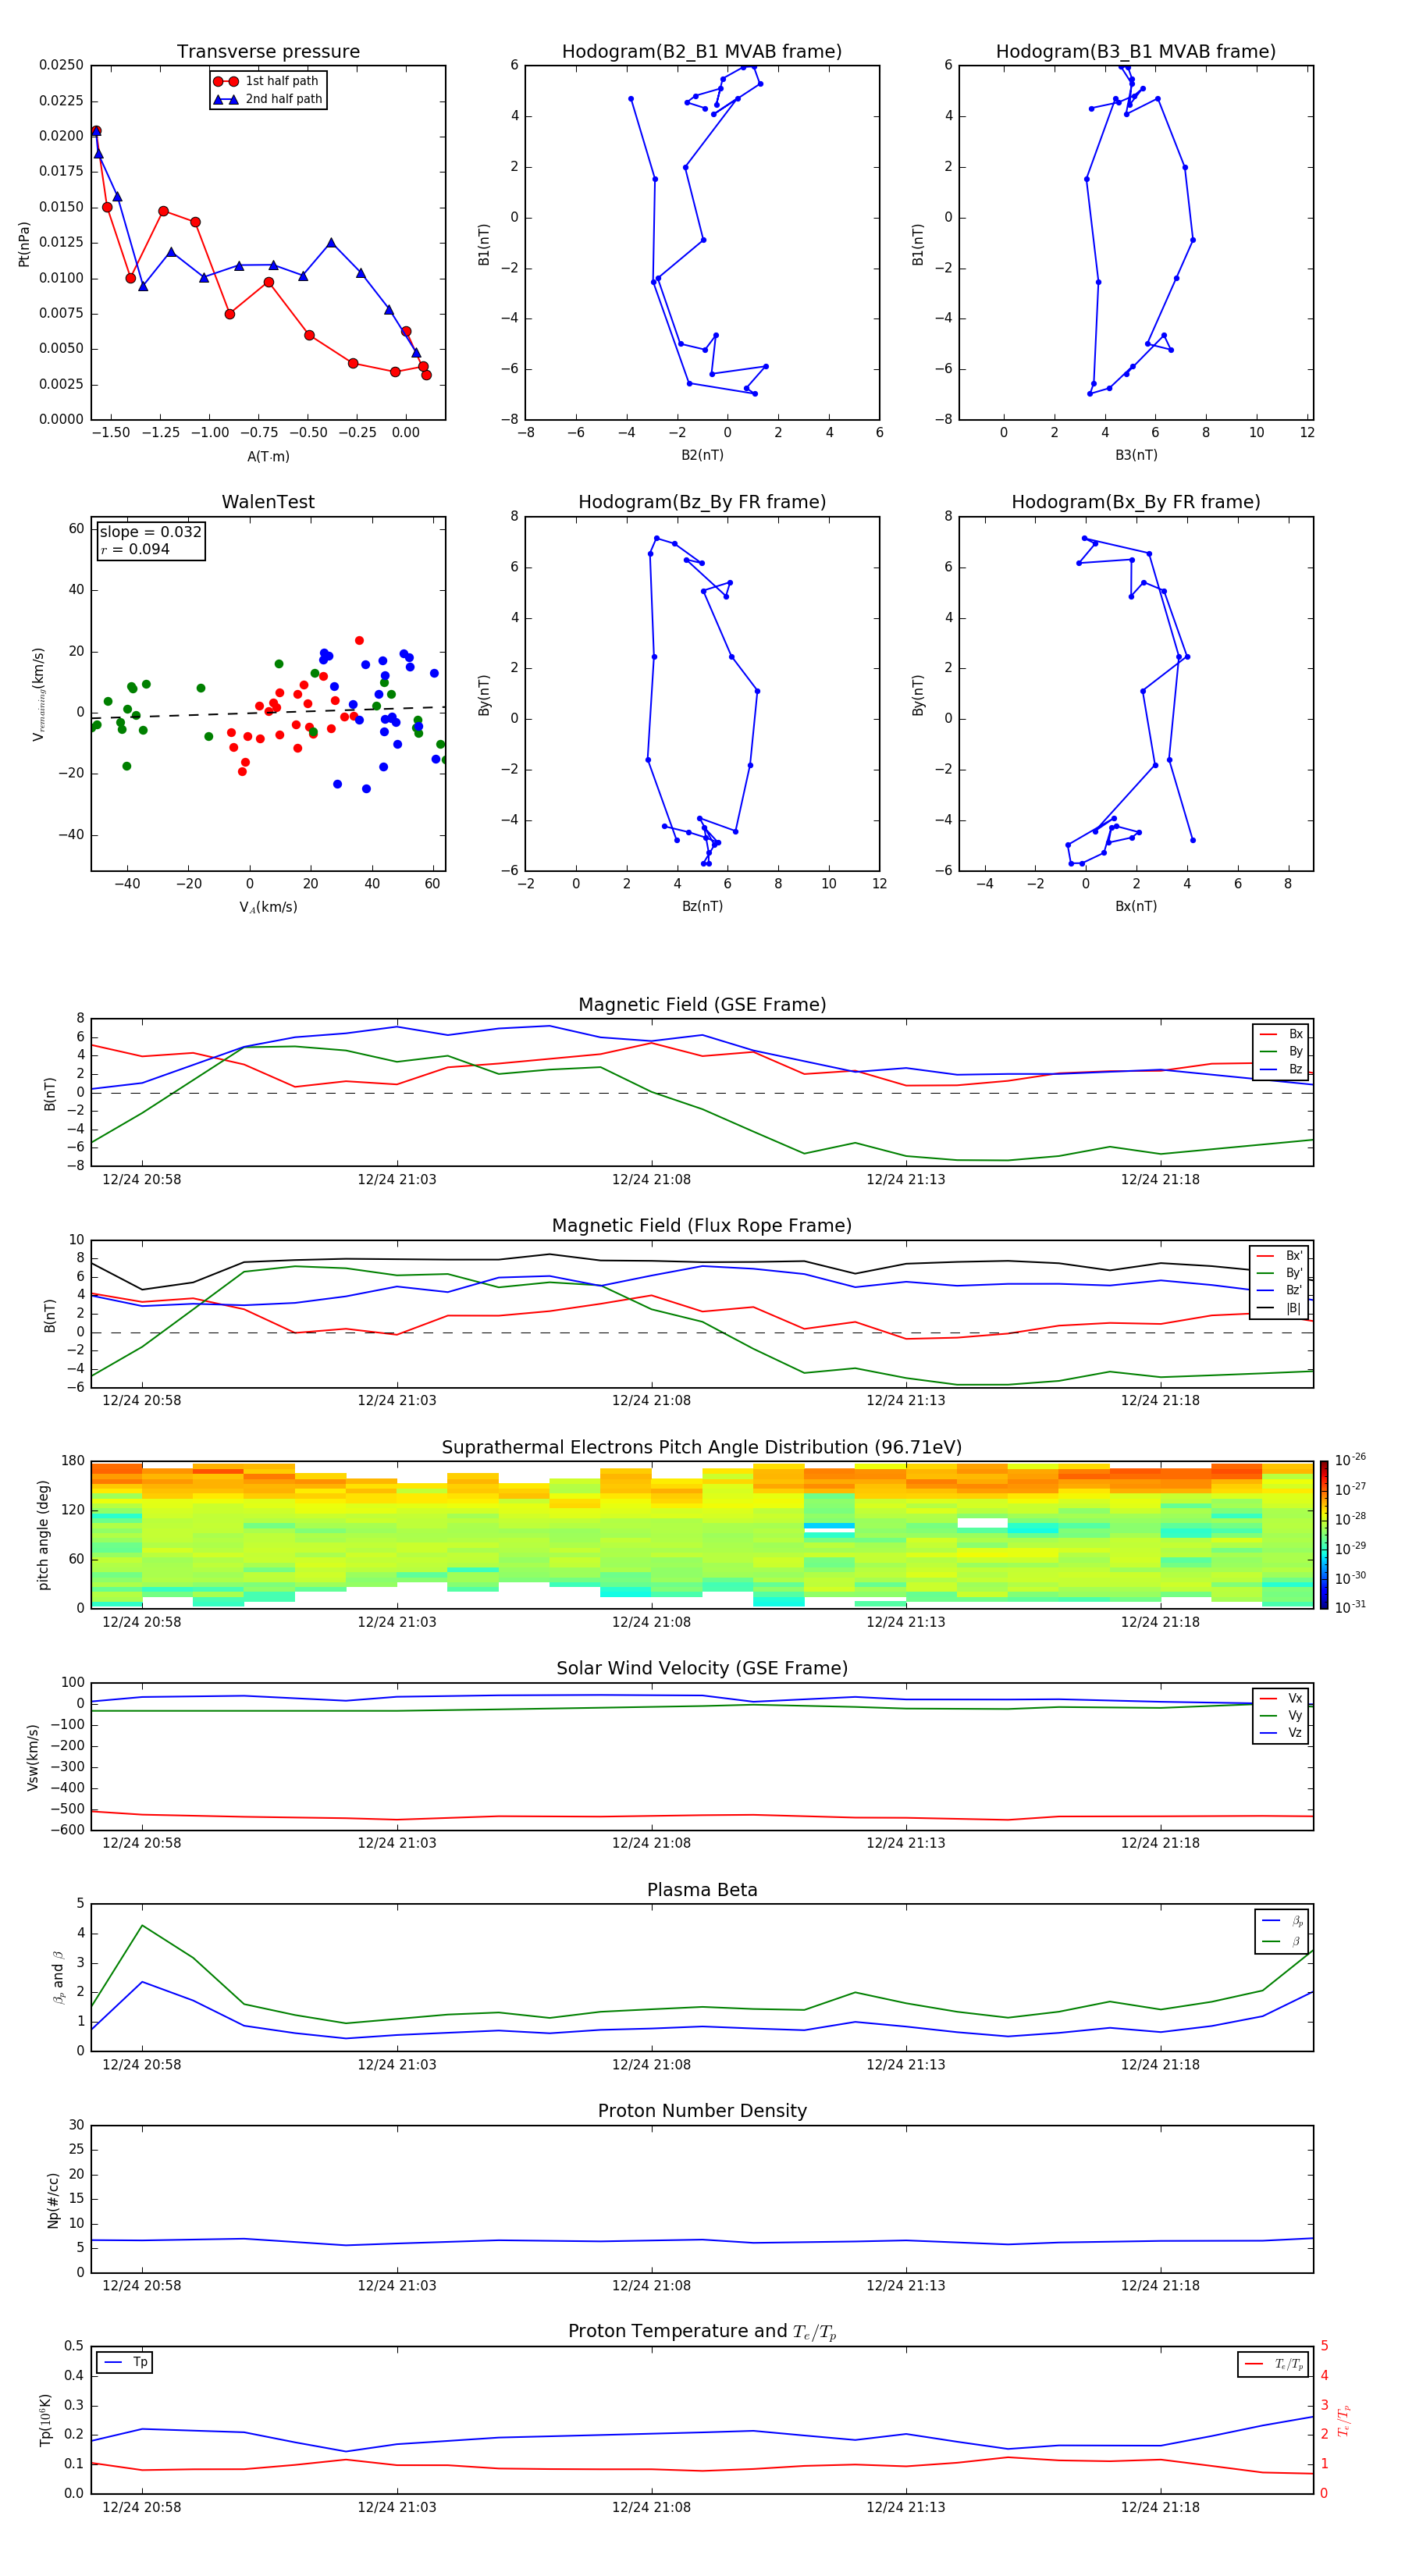Click '12/24 21:18' tick in bottom temperature panel
This screenshot has height=2576, width=1405.
click(1160, 2507)
